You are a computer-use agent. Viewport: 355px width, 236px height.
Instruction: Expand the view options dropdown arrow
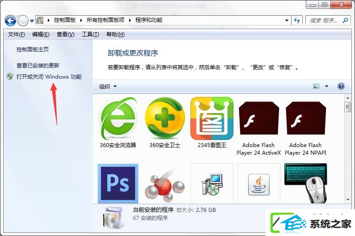[326, 86]
